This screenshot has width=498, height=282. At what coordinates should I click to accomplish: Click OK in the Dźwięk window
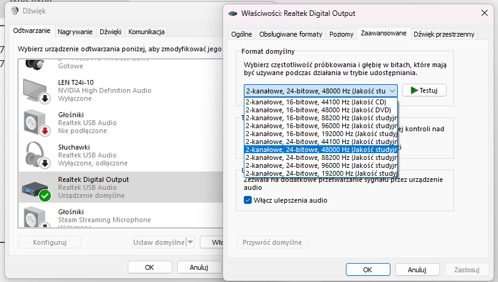click(150, 267)
